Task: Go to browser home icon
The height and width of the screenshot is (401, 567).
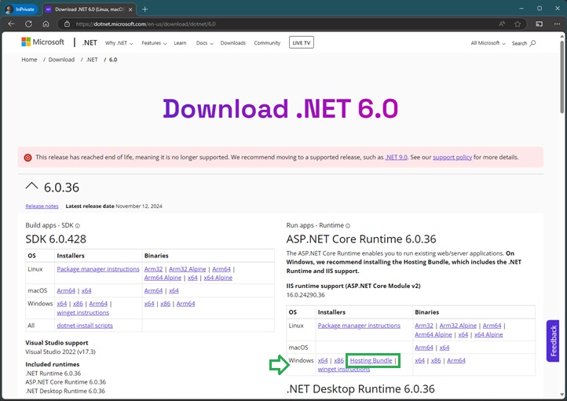Action: pyautogui.click(x=46, y=24)
